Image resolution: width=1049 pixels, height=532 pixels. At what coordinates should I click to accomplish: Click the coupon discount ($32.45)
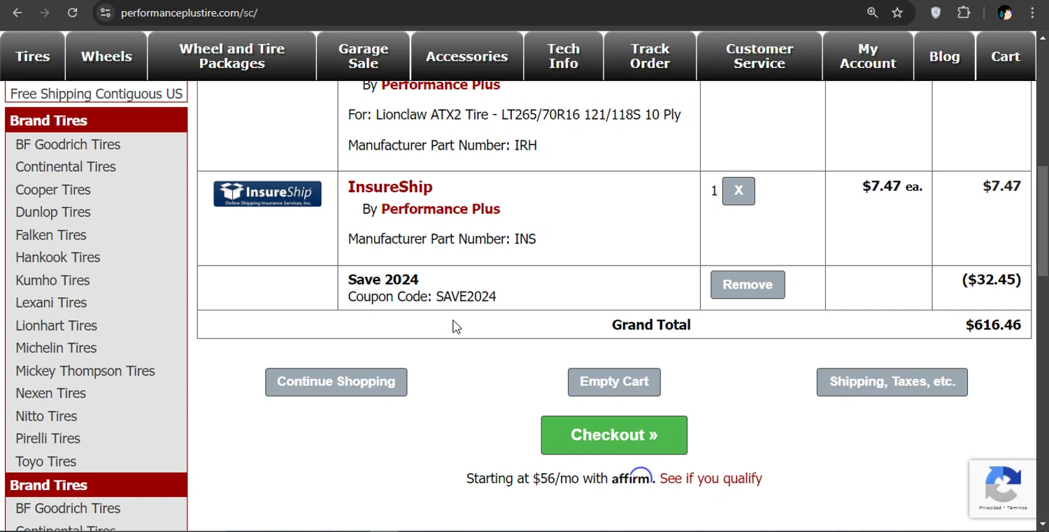point(991,280)
